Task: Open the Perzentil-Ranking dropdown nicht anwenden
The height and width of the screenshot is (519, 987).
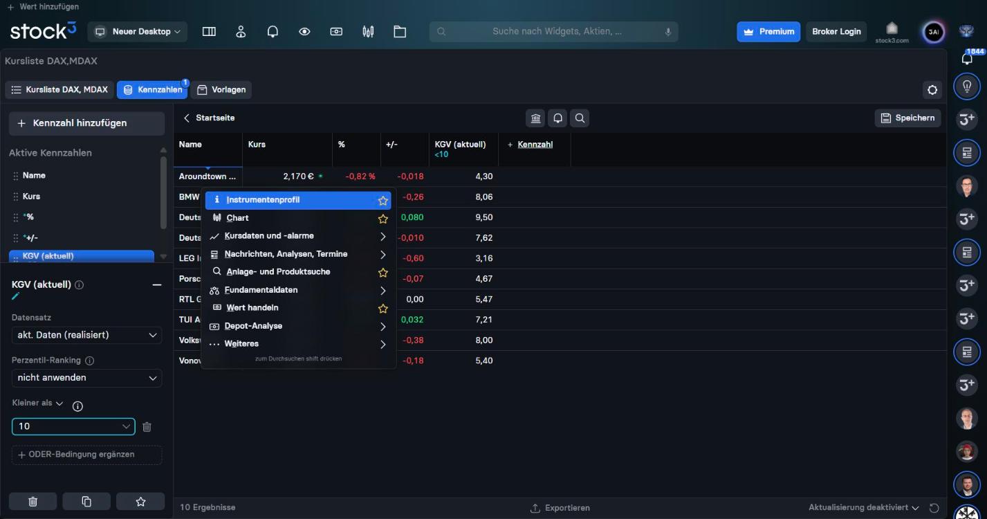Action: (87, 378)
